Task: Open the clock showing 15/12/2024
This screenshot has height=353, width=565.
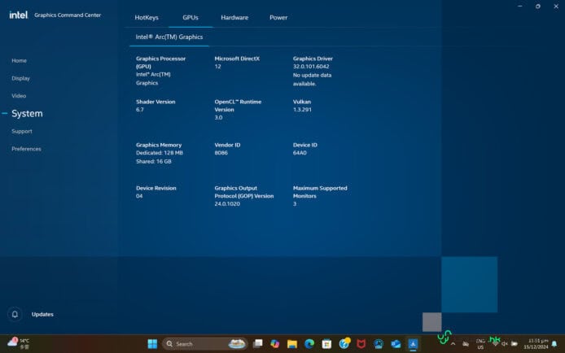Action: [536, 343]
